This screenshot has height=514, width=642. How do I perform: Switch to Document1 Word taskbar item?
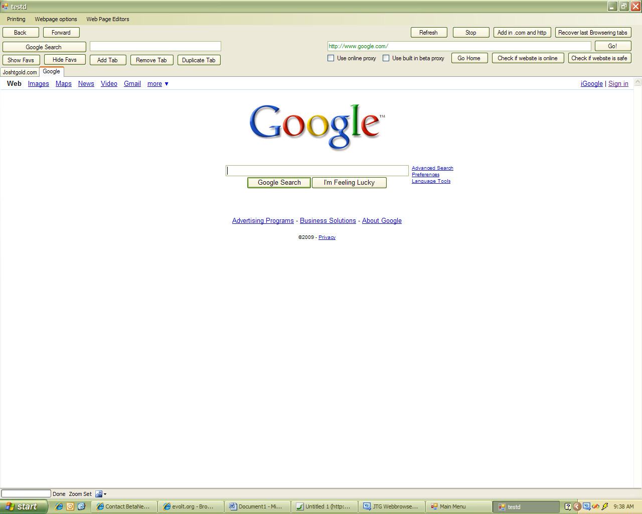(257, 506)
